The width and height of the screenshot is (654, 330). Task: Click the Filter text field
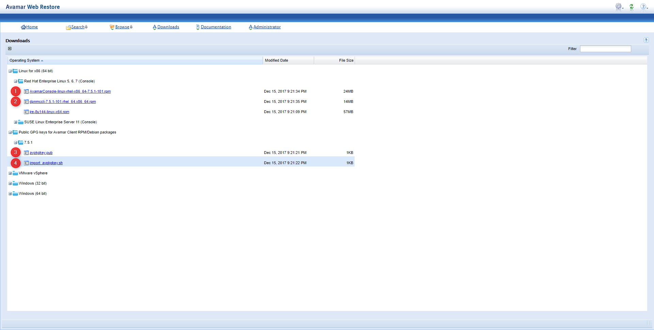tap(605, 49)
